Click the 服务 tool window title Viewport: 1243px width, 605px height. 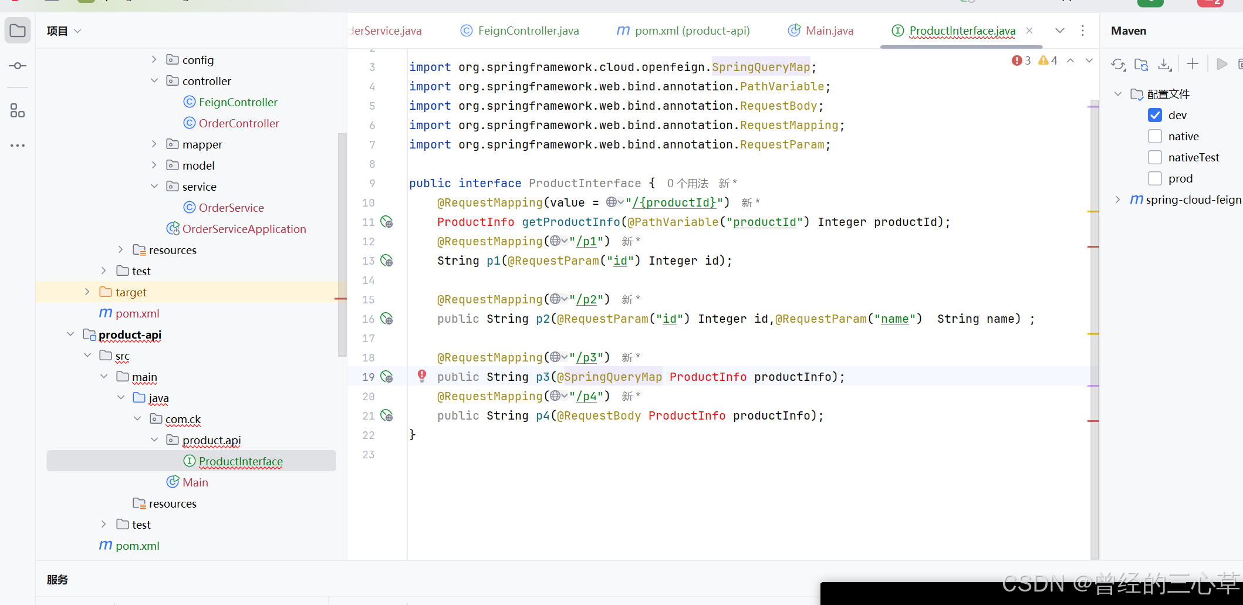click(58, 580)
